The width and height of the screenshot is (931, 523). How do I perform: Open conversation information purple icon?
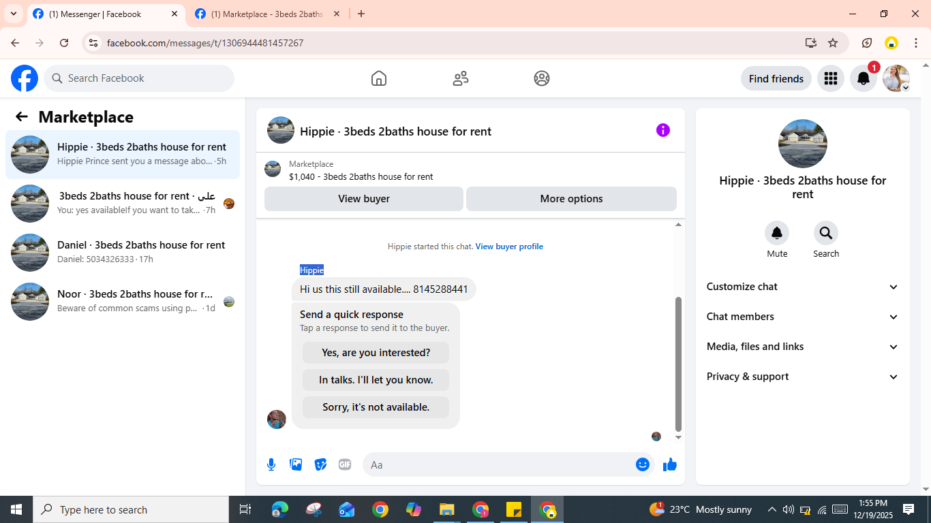click(x=663, y=130)
